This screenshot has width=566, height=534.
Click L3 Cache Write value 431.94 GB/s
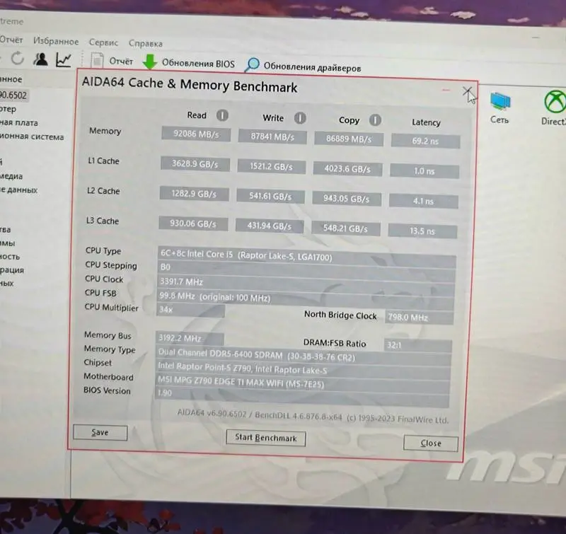[270, 226]
